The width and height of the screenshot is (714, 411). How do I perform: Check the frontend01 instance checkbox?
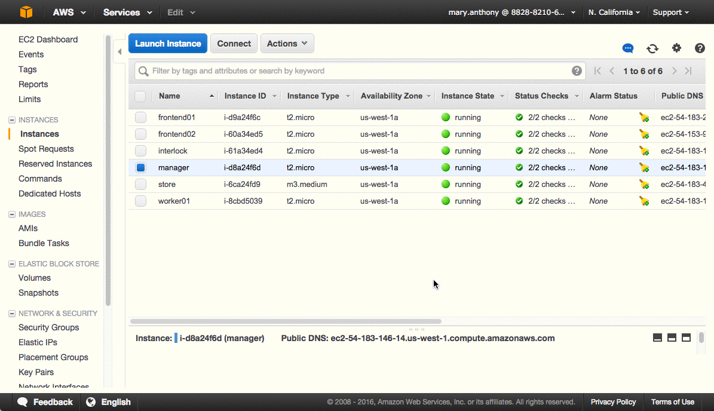click(140, 118)
